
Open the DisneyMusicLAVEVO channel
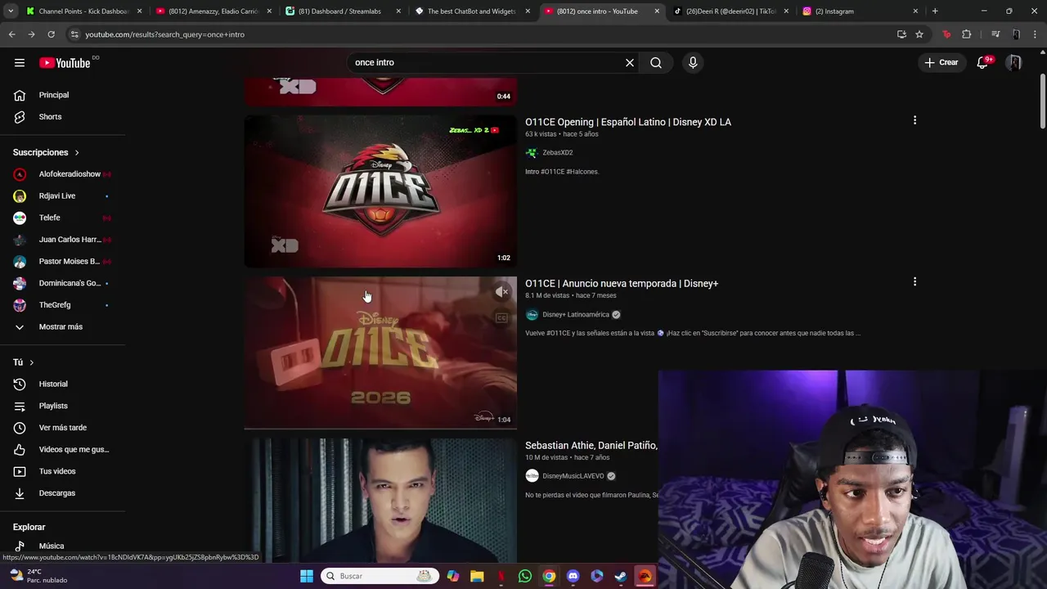[x=573, y=476]
